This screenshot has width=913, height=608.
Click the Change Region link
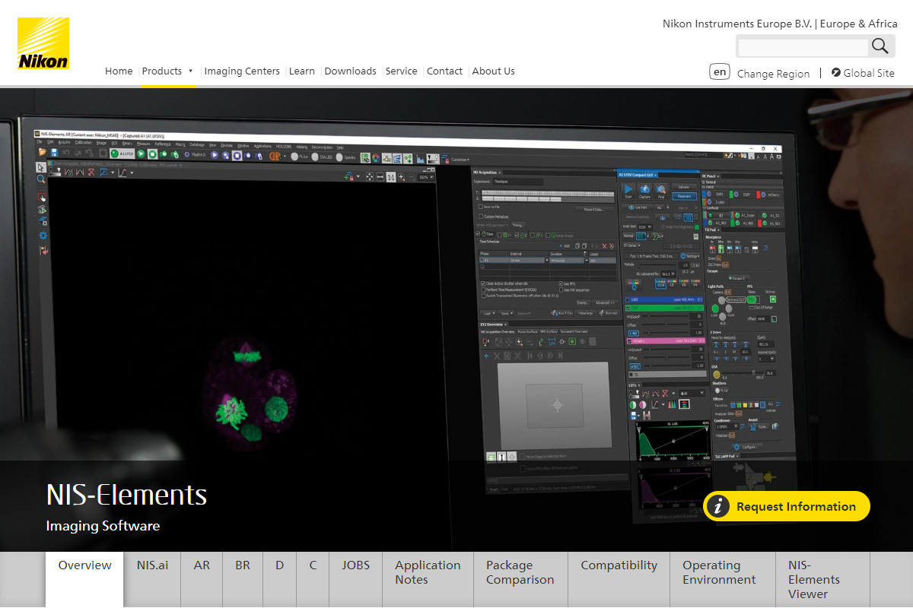pyautogui.click(x=773, y=74)
